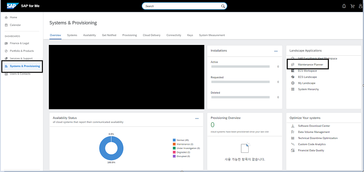Click the Requested installations progress bar

pos(241,82)
